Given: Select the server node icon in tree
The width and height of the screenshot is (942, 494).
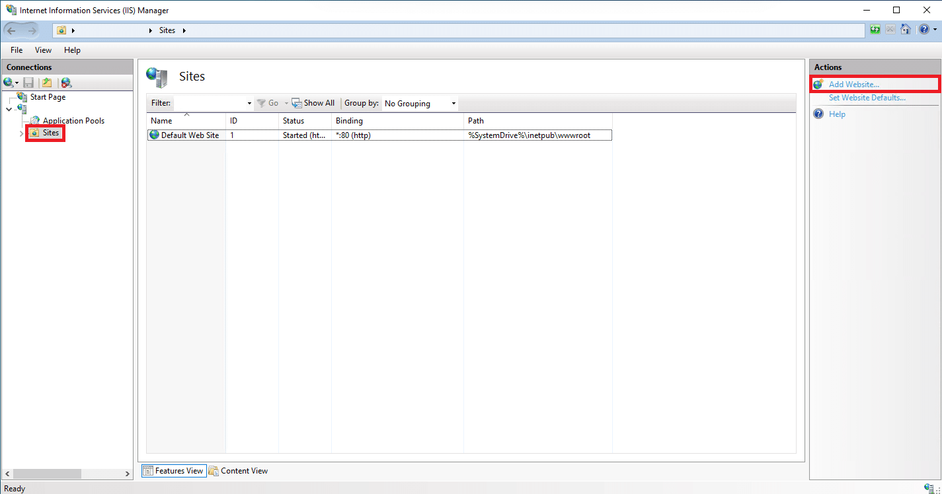Looking at the screenshot, I should pos(22,109).
